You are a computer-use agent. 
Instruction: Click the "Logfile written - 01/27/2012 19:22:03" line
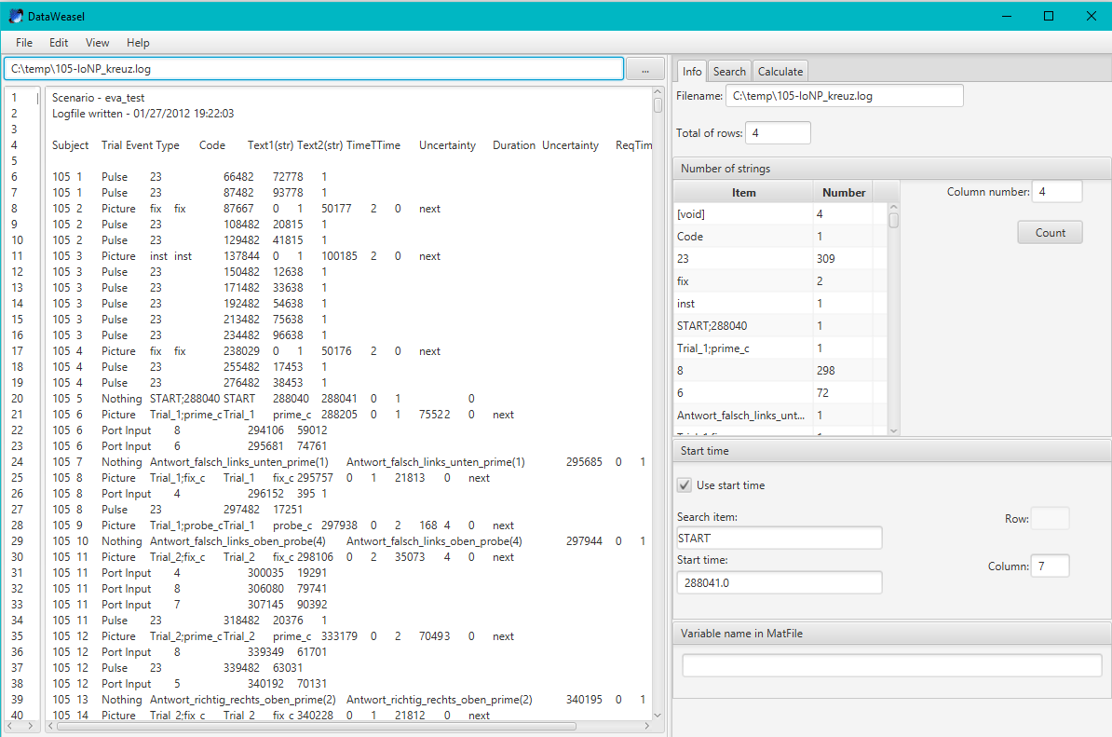pyautogui.click(x=142, y=114)
